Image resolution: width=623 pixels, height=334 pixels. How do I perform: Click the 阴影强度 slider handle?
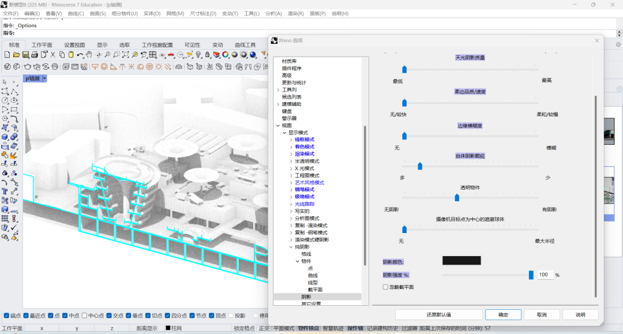531,275
